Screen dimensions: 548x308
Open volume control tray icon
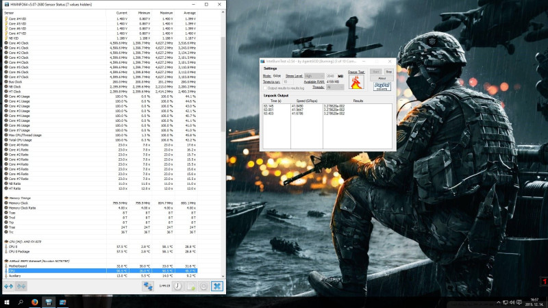512,303
